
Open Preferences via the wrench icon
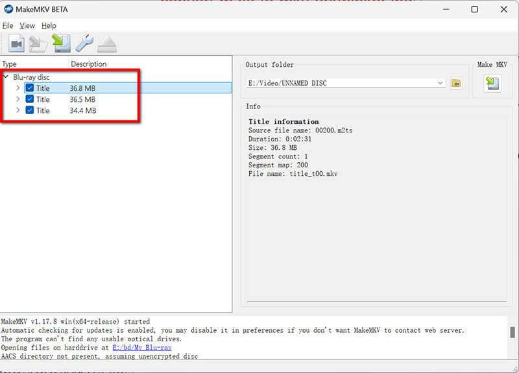click(84, 43)
